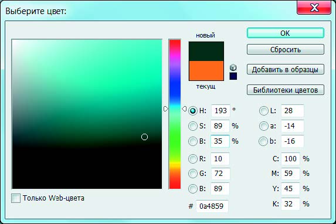Select the L lightness radio button

click(x=263, y=111)
